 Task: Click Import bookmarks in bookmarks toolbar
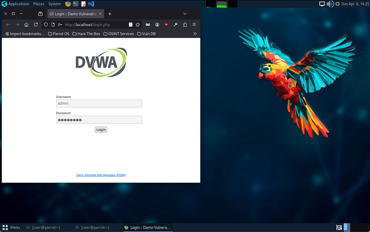tap(25, 34)
